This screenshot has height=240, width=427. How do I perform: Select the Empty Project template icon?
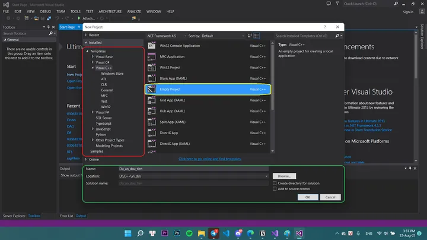(151, 89)
